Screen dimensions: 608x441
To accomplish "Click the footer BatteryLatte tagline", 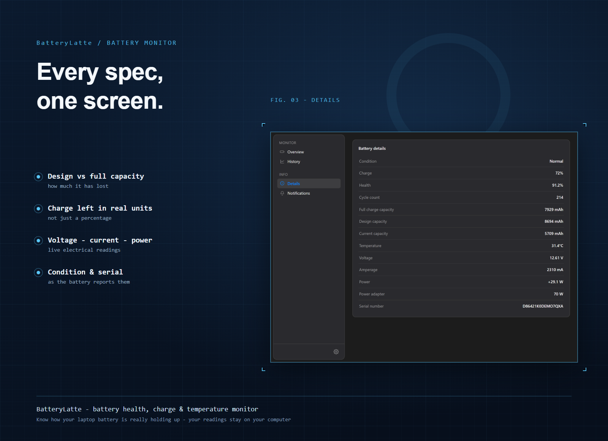I will point(147,409).
